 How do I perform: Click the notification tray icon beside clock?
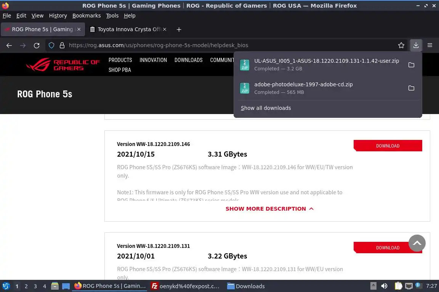[x=418, y=285]
